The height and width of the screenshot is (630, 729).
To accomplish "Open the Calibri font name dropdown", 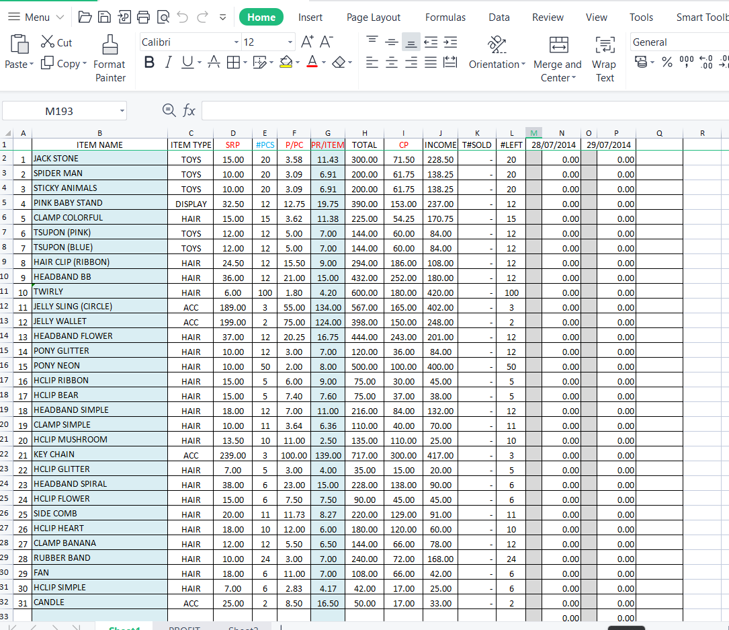I will (x=237, y=42).
